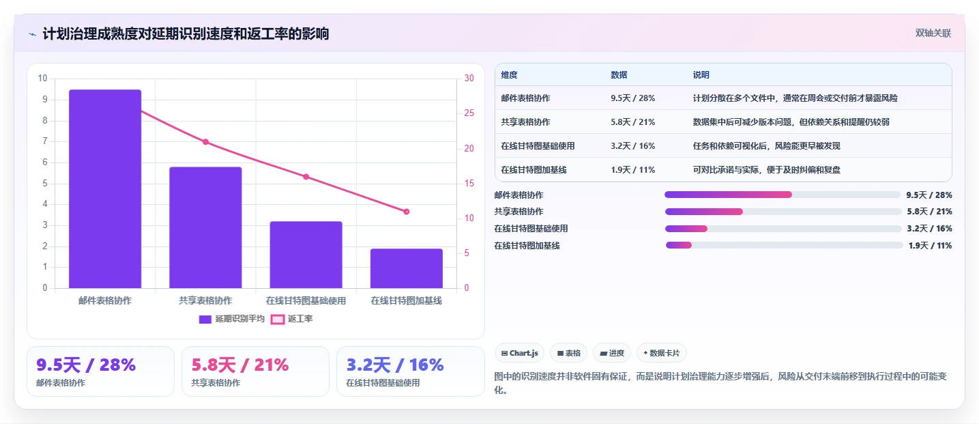Click the 在线甘特图基础使用 cell in the table
This screenshot has height=424, width=979.
point(538,146)
